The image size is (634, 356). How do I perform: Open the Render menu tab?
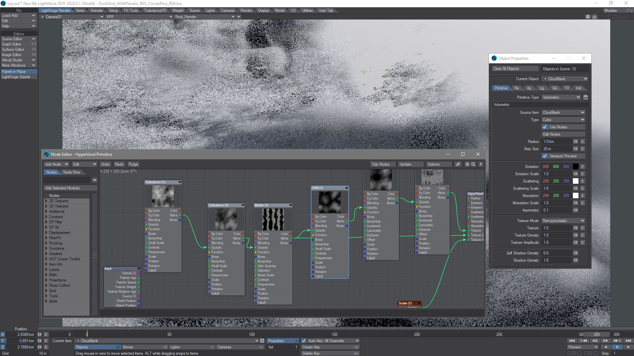pyautogui.click(x=246, y=11)
